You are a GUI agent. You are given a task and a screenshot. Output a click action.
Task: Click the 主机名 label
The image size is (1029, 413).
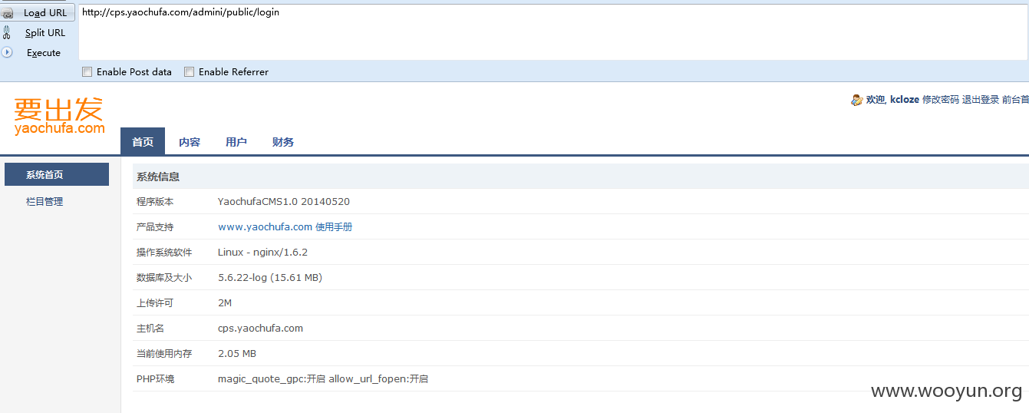point(150,328)
